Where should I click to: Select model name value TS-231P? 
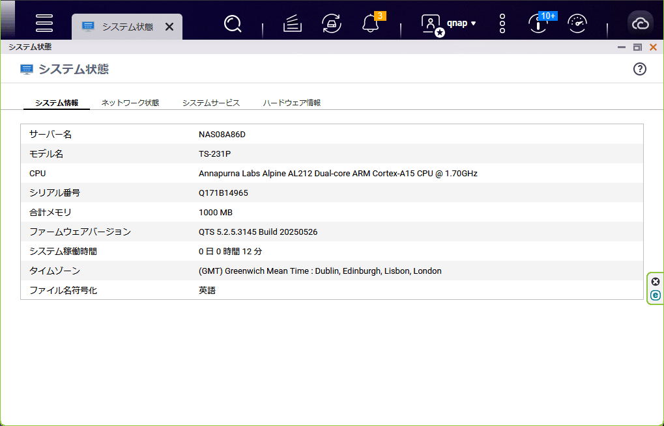click(214, 154)
